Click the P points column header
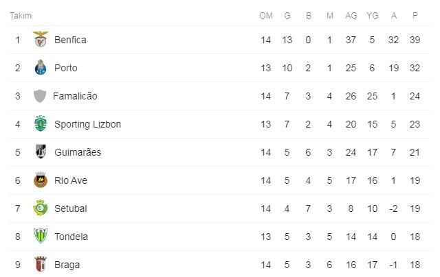 [x=415, y=16]
